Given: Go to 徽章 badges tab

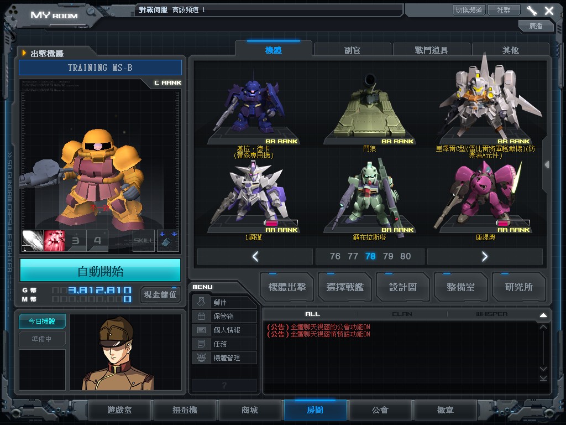Looking at the screenshot, I should pos(446,410).
